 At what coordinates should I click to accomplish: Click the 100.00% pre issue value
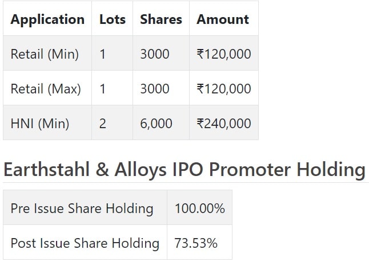[x=199, y=208]
